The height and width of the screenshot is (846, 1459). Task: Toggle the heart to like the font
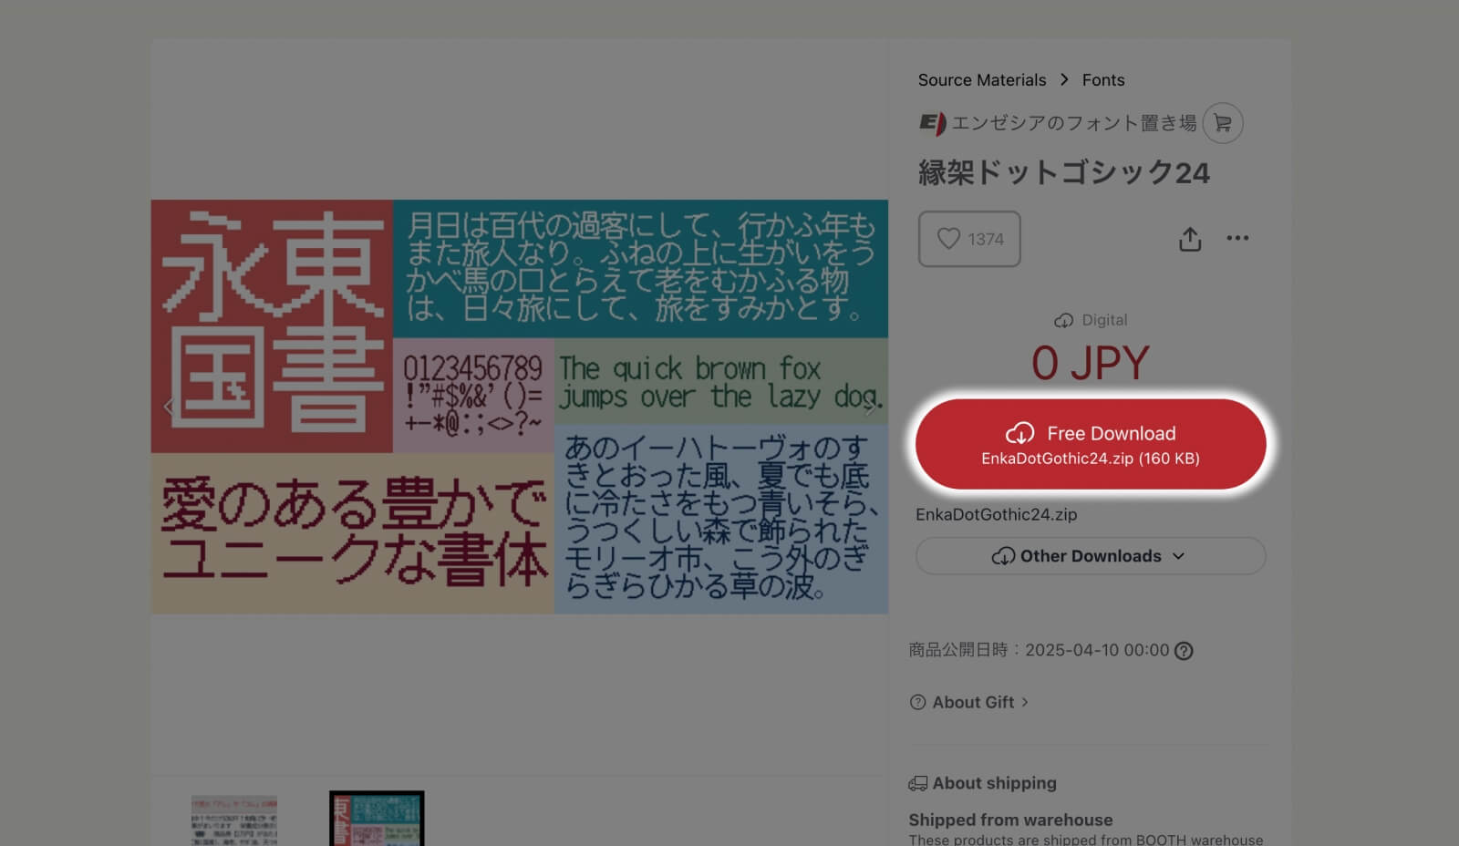pyautogui.click(x=947, y=239)
